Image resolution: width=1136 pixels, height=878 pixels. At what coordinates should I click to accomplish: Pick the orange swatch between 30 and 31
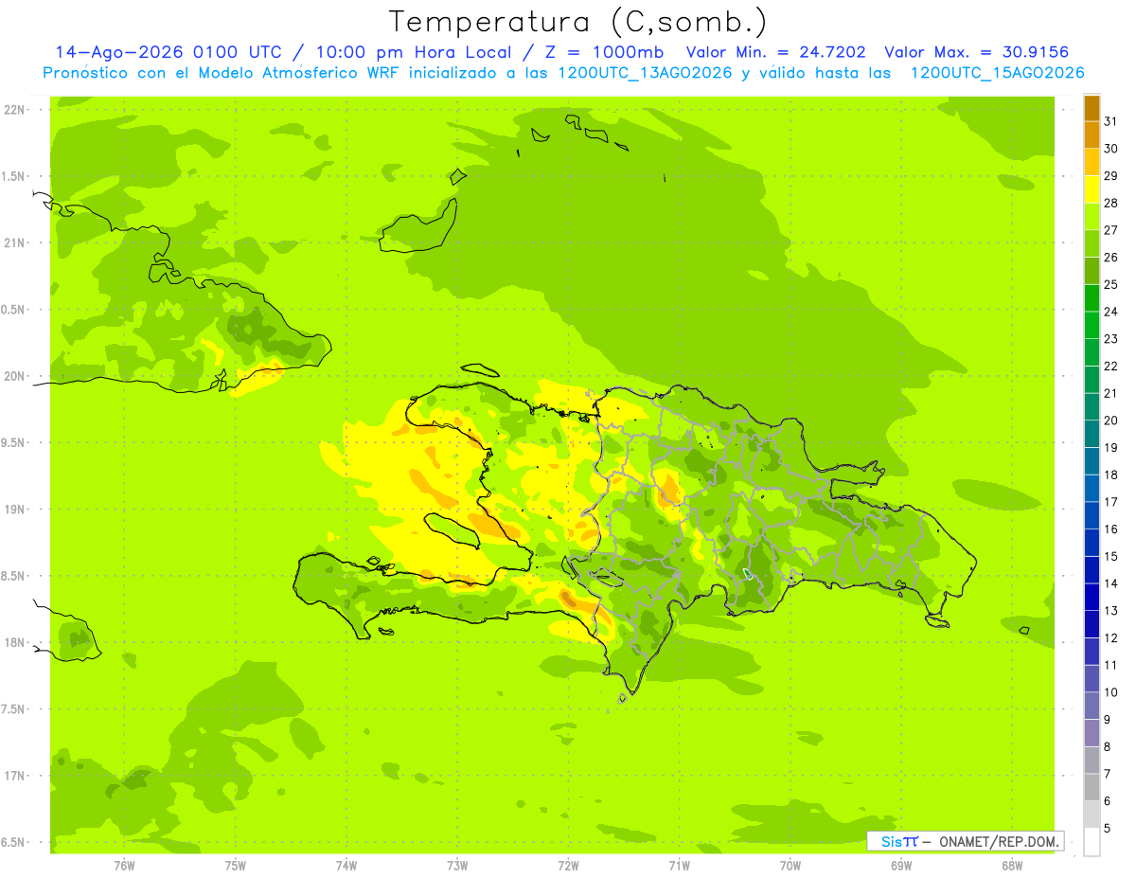(1092, 135)
